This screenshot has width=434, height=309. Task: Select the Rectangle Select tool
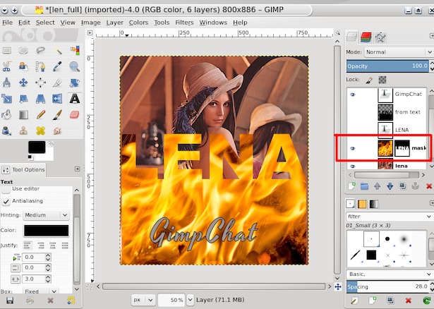[x=7, y=51]
